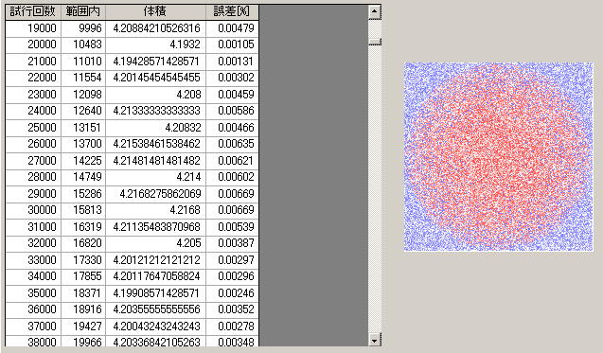The image size is (603, 353).
Task: Select trial count cell 35000
Action: (33, 293)
